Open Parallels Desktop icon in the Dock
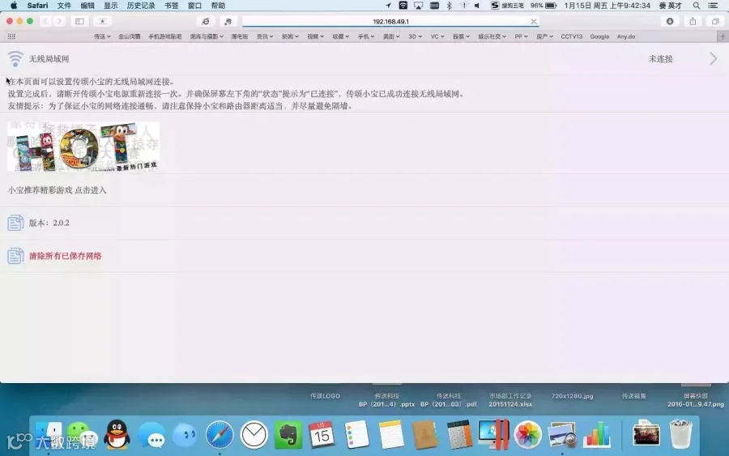The width and height of the screenshot is (729, 456). pyautogui.click(x=494, y=435)
